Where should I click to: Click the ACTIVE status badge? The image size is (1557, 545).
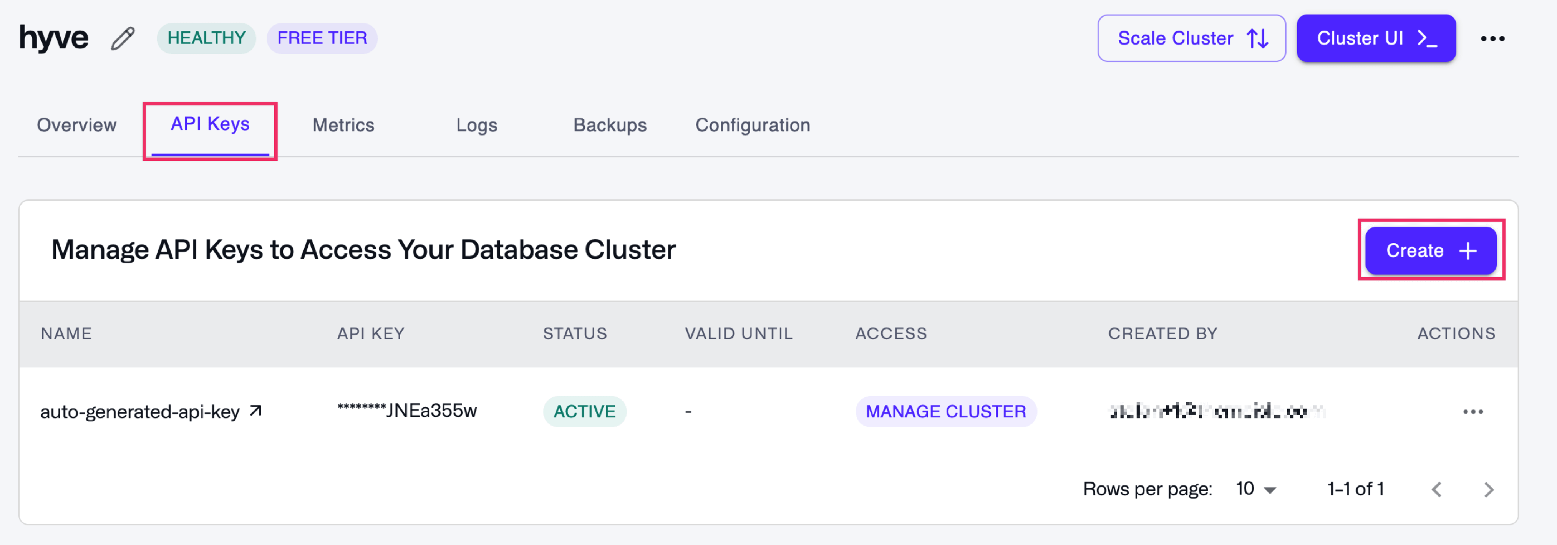coord(584,412)
